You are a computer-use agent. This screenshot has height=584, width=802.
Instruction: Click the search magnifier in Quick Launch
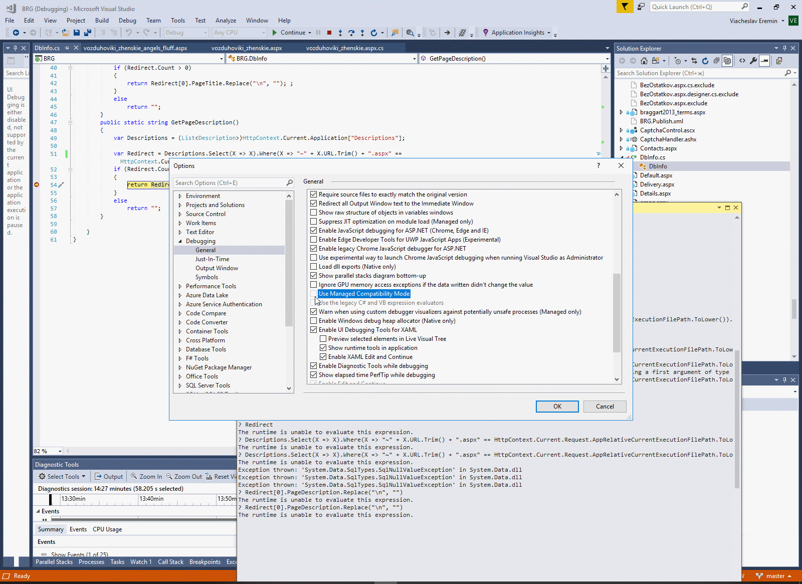click(x=744, y=7)
